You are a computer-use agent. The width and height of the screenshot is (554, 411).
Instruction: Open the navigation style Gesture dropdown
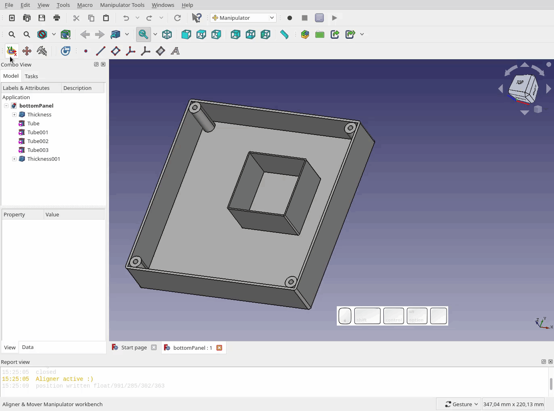tap(458, 404)
